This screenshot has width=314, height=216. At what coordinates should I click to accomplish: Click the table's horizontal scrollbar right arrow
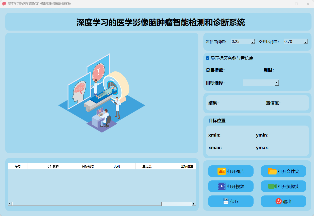(194, 204)
